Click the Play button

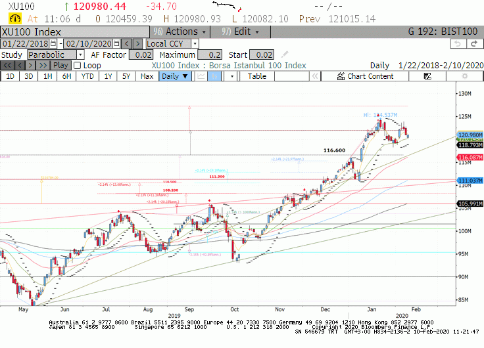point(60,66)
